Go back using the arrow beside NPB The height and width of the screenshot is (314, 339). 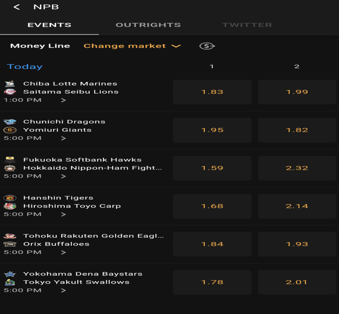point(17,7)
